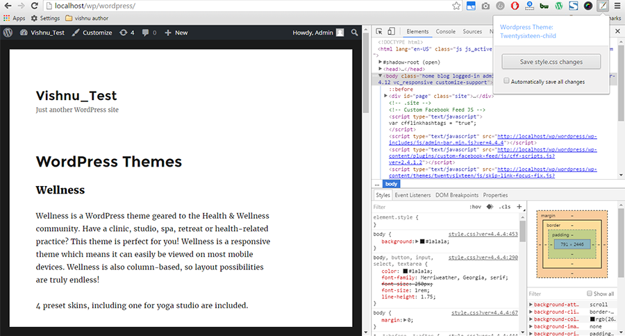Toggle the DevTools device mode

(392, 31)
